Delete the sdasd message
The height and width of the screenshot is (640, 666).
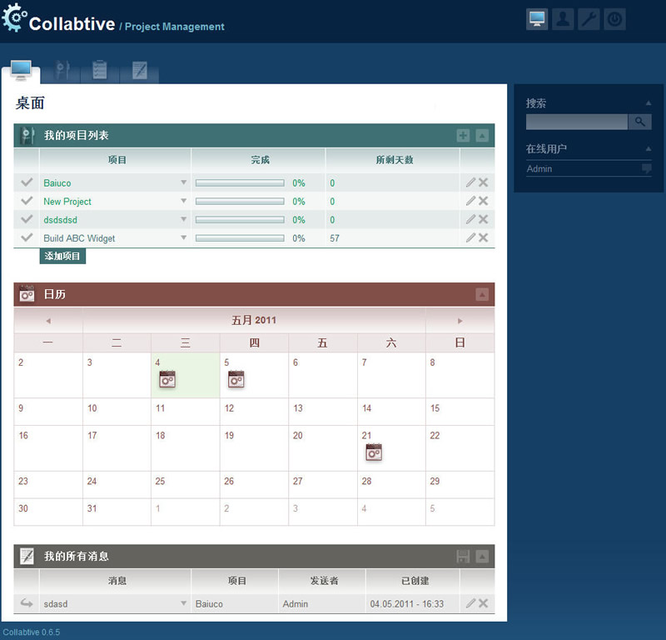[x=483, y=603]
